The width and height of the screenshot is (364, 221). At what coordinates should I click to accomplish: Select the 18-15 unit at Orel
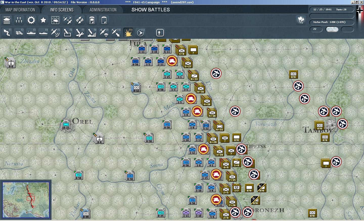66,125
